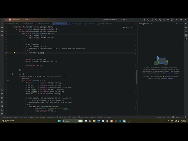Click the onCreate breadcrumb
The height and width of the screenshot is (141, 188).
(x=72, y=117)
